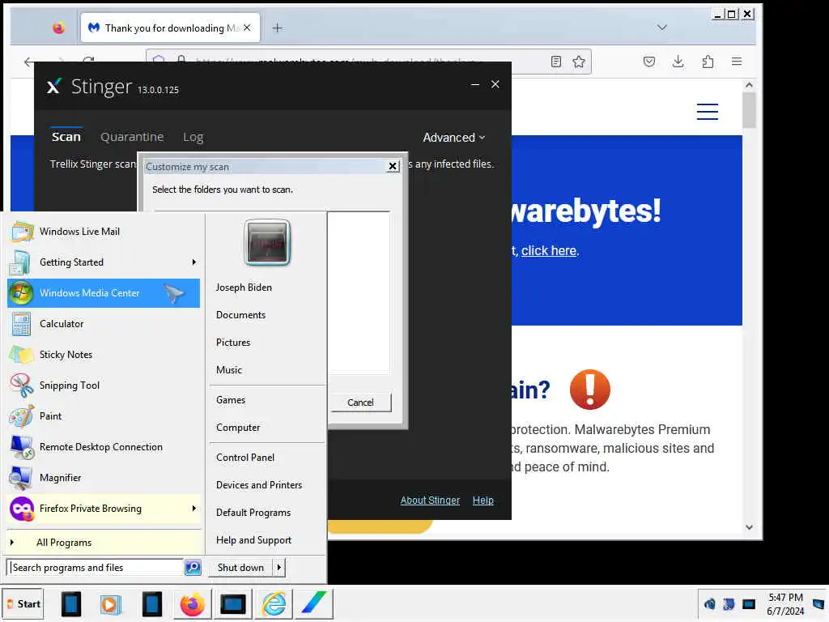Screen dimensions: 829x622
Task: Click the Start button
Action: (x=23, y=604)
